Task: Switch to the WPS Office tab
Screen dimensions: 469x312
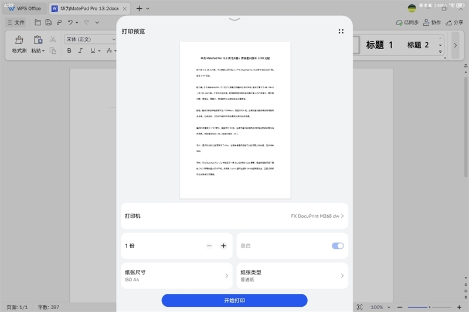Action: [x=25, y=9]
